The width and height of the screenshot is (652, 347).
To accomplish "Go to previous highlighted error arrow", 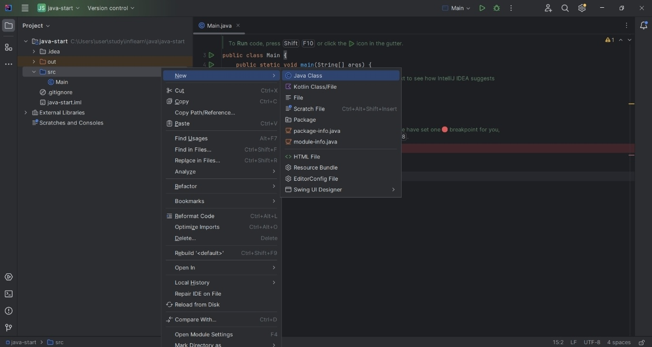I will pos(620,40).
